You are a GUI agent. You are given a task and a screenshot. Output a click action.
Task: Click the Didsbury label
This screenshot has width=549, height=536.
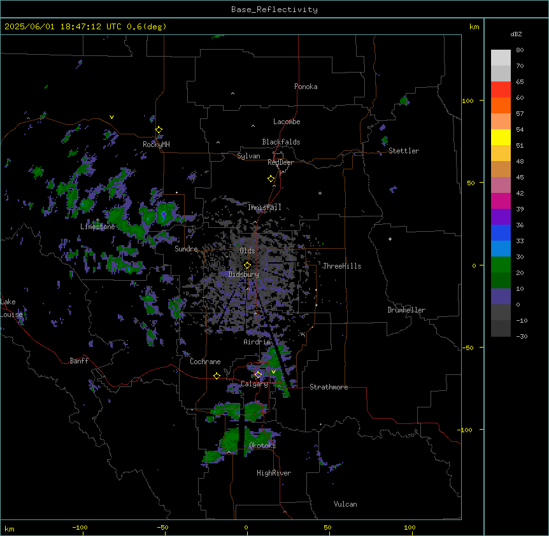point(244,274)
